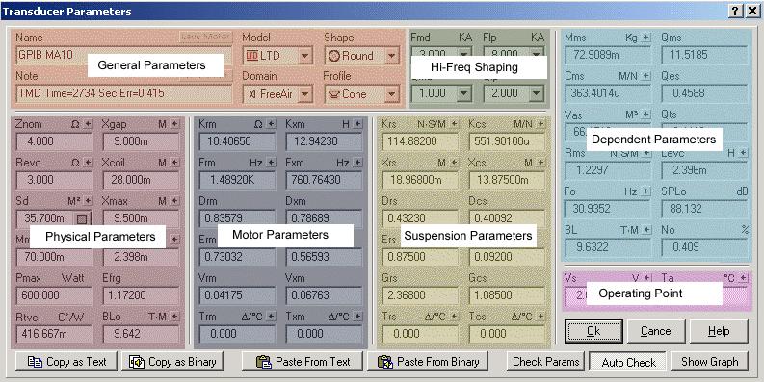
Task: Click the unit scale button beside BL
Action: click(x=646, y=230)
